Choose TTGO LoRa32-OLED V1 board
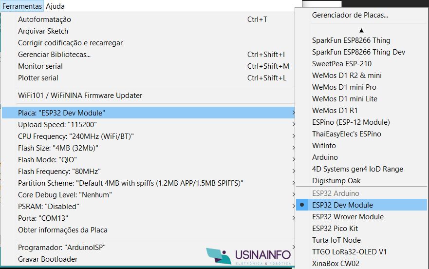Viewport: 429px width, 269px height. pos(361,252)
